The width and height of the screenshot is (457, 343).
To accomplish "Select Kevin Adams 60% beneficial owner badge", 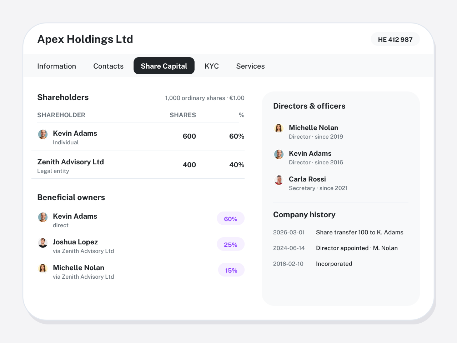I will click(x=231, y=219).
